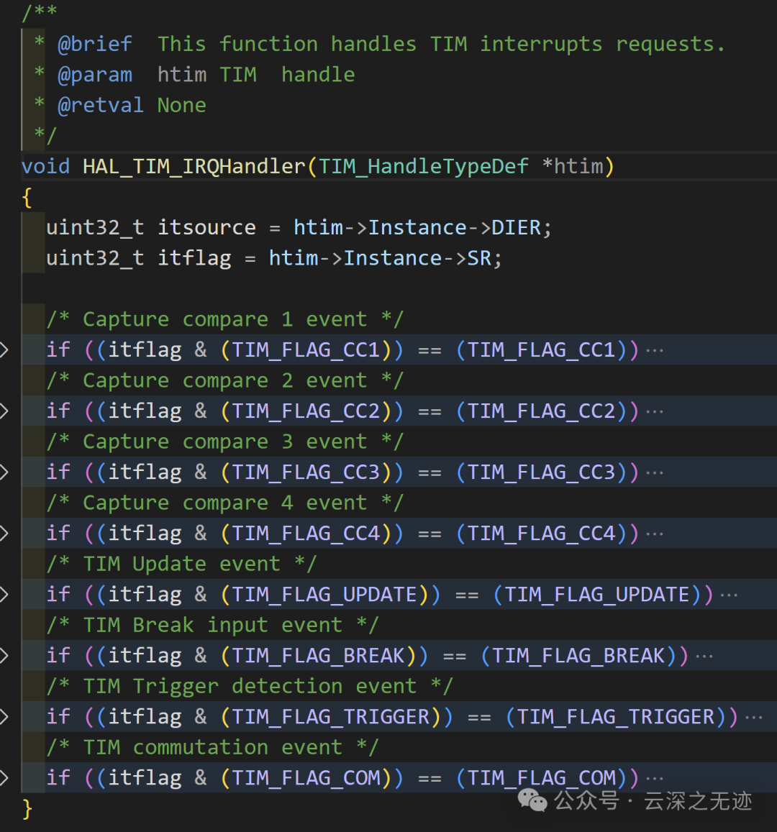Image resolution: width=777 pixels, height=832 pixels.
Task: Click the 'Capture compare 1 event' comment
Action: pos(225,319)
